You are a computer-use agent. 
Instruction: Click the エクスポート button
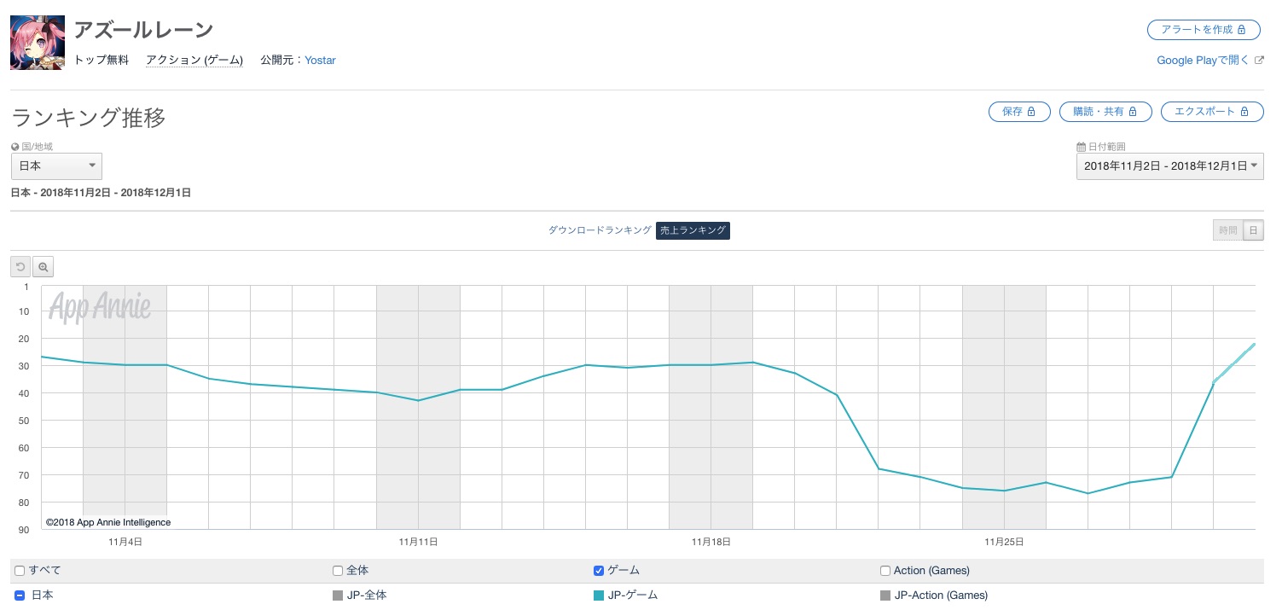click(x=1212, y=112)
